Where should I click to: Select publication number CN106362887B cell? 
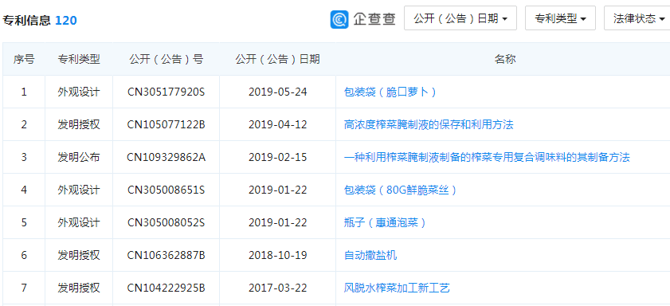(167, 255)
